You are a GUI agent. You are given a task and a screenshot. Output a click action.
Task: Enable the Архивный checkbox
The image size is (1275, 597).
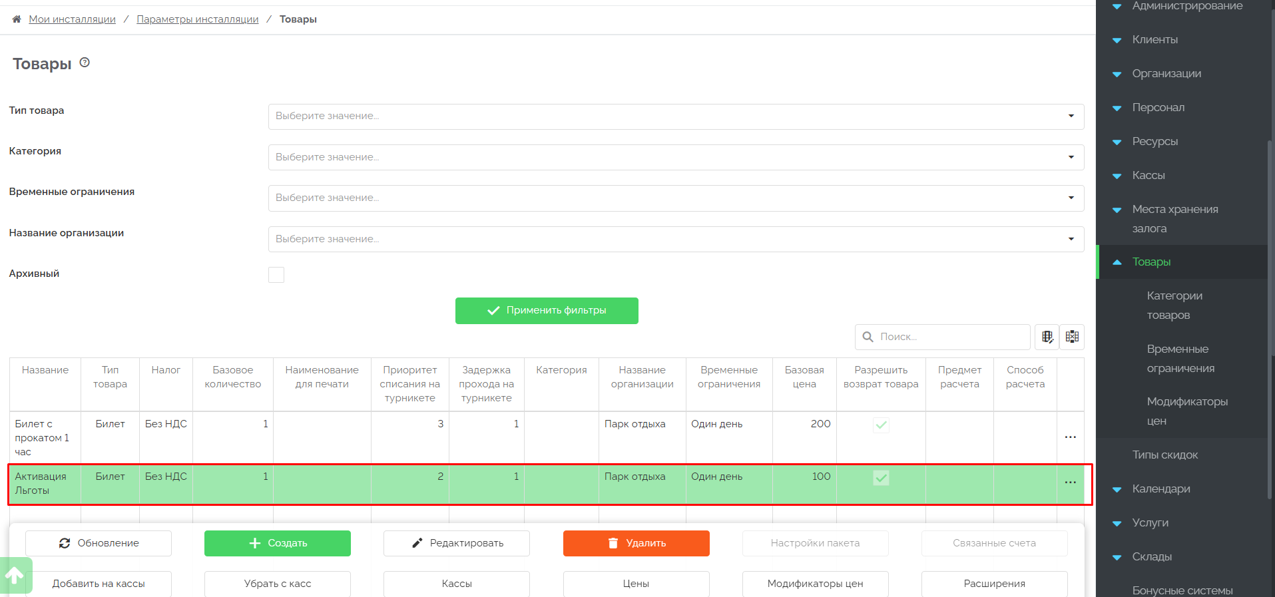pyautogui.click(x=276, y=275)
